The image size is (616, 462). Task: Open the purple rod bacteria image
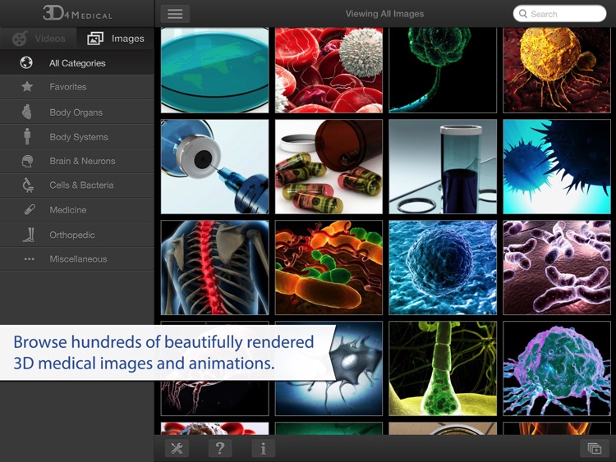pyautogui.click(x=557, y=268)
